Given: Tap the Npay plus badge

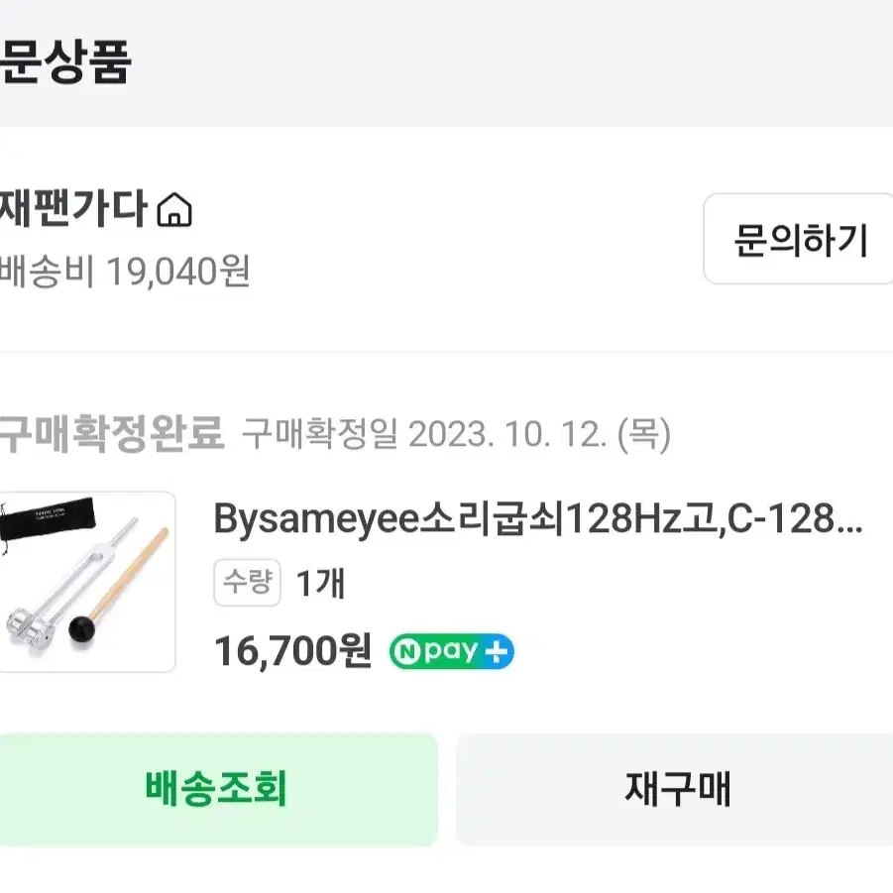Looking at the screenshot, I should 452,651.
